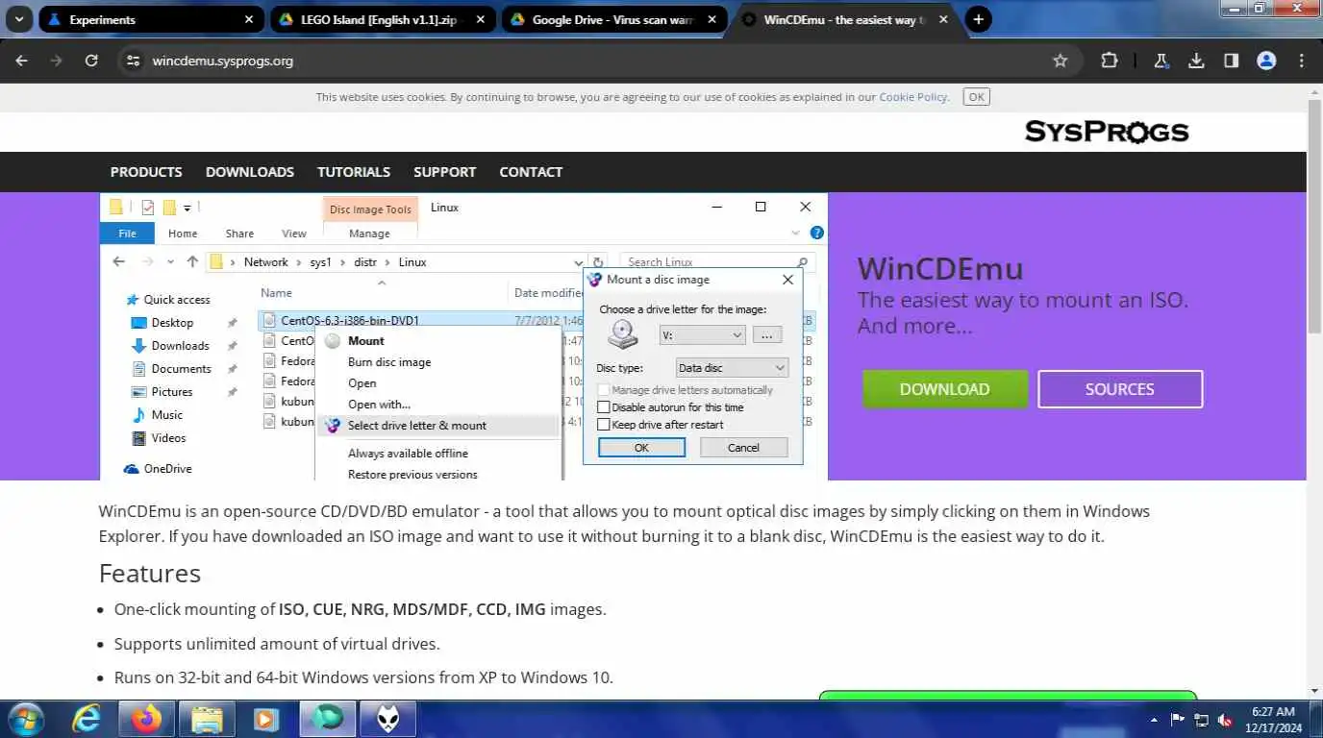
Task: Select the Disc Image Tools ribbon tab
Action: click(x=370, y=209)
